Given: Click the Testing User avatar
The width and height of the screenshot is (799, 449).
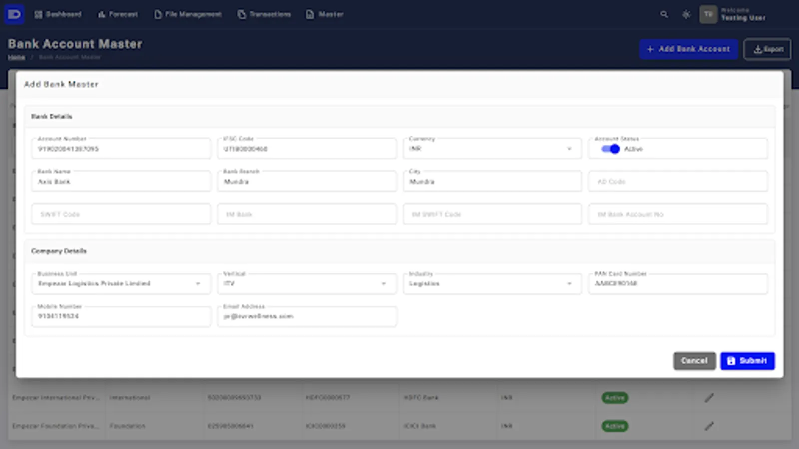Looking at the screenshot, I should [708, 14].
